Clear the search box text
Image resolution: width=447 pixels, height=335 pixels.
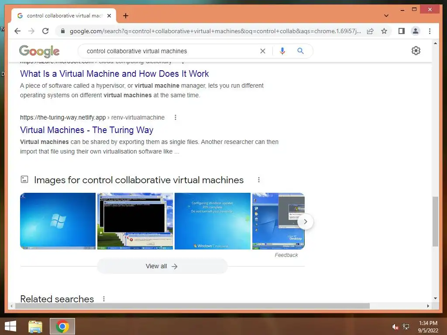263,51
